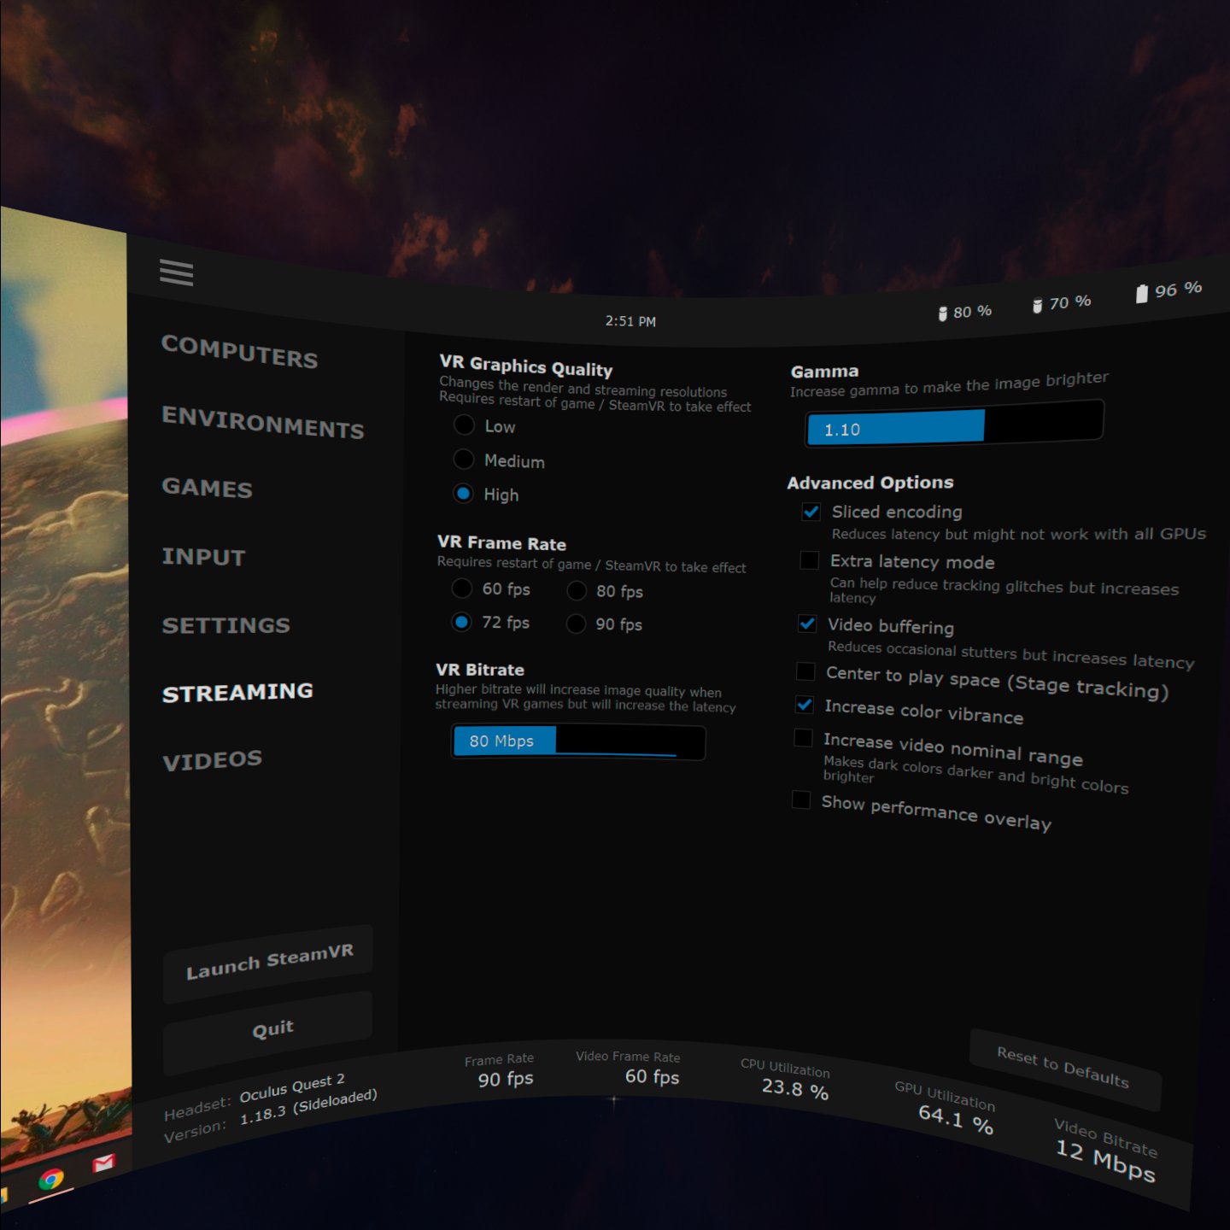Open the Input tab
Viewport: 1230px width, 1230px height.
click(203, 557)
